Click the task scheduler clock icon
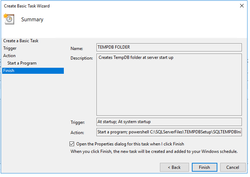The image size is (250, 177). [9, 19]
